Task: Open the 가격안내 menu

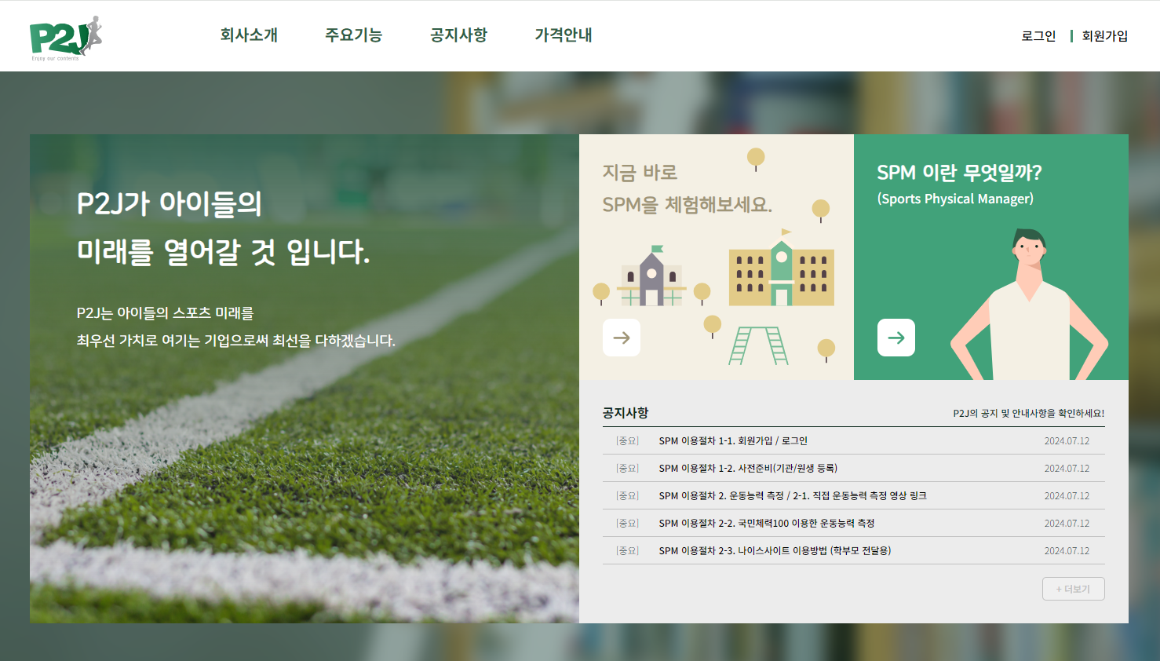Action: [564, 35]
